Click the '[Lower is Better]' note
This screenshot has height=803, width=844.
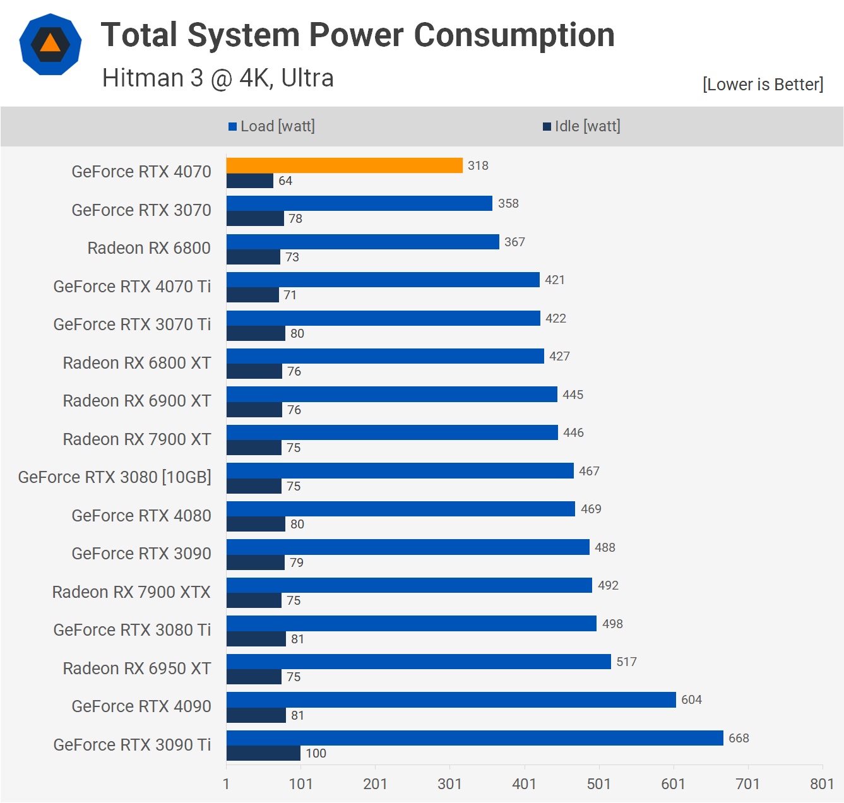coord(763,85)
